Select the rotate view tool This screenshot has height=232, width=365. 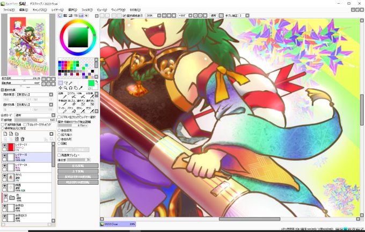coord(70,88)
